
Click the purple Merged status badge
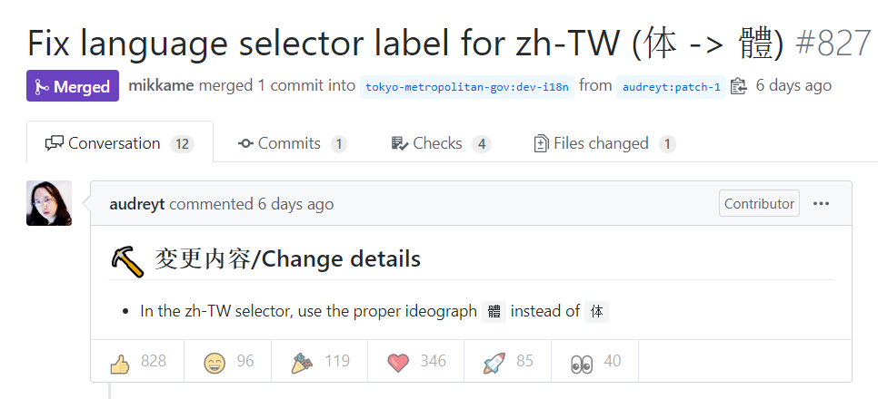click(x=73, y=85)
